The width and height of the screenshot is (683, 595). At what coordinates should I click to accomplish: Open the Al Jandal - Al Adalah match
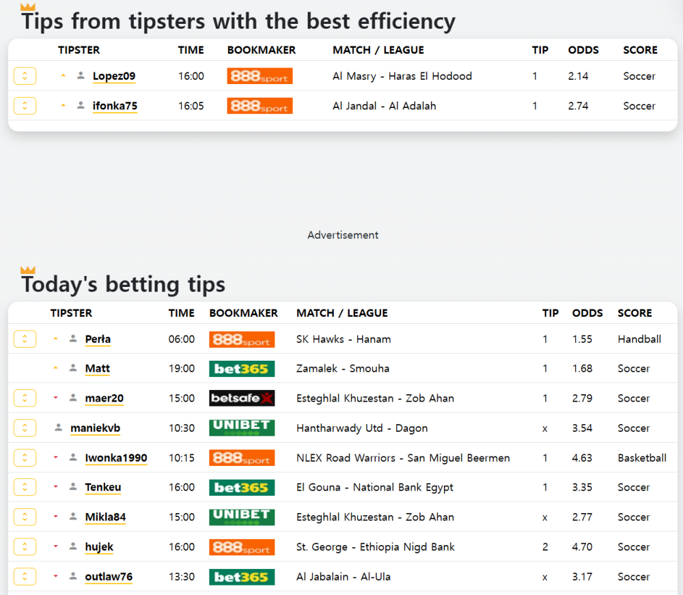coord(384,106)
